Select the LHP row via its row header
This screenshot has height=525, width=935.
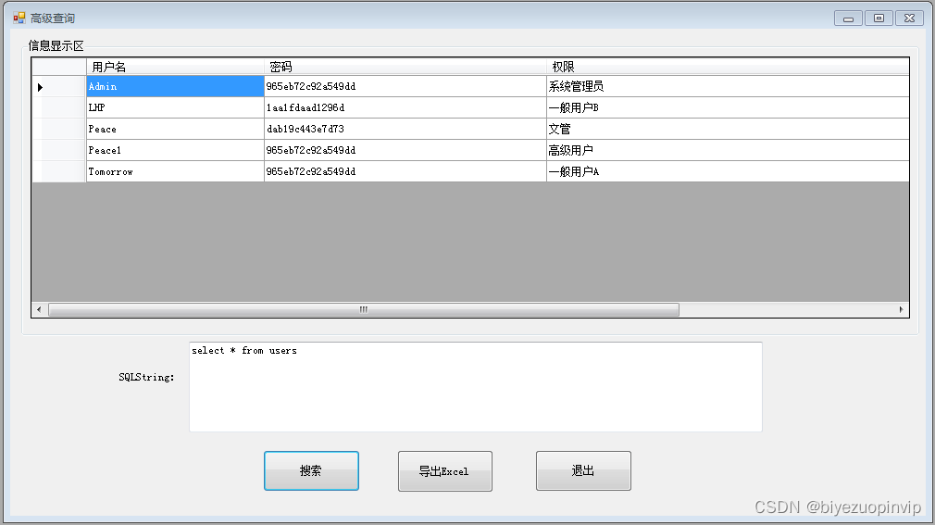tap(59, 107)
